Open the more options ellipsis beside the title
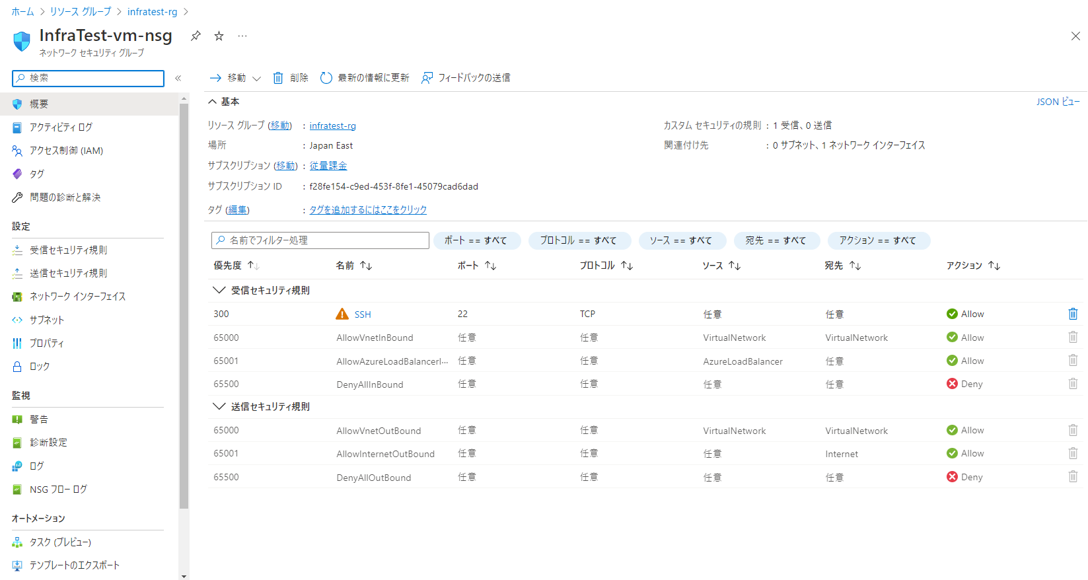1088x580 pixels. tap(242, 36)
